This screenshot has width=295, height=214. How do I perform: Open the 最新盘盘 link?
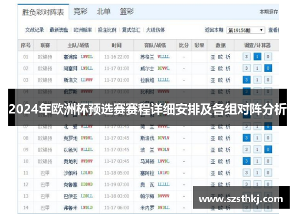point(58,30)
